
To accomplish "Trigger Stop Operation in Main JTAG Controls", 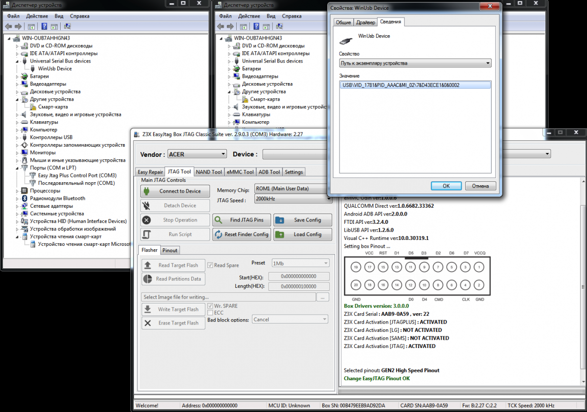I will click(175, 219).
